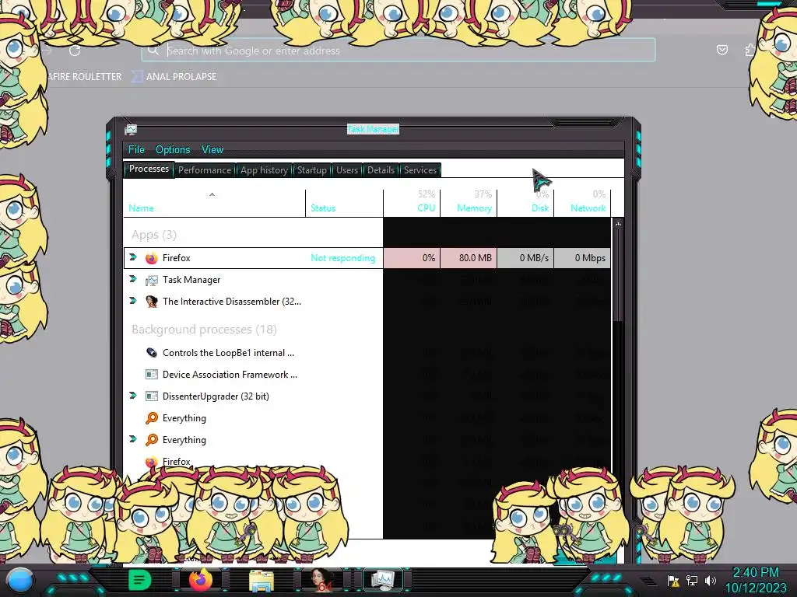Open the File menu
The image size is (797, 597).
(x=136, y=150)
